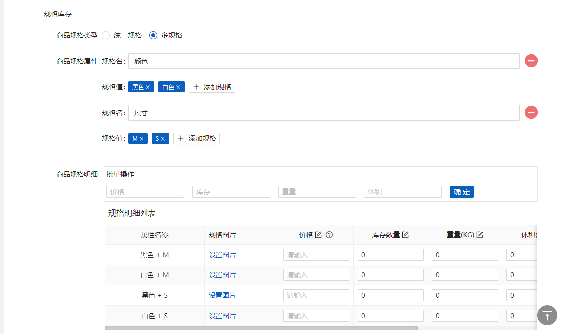This screenshot has width=573, height=334.
Task: Click the edit icon beside 价格 column header
Action: point(318,235)
